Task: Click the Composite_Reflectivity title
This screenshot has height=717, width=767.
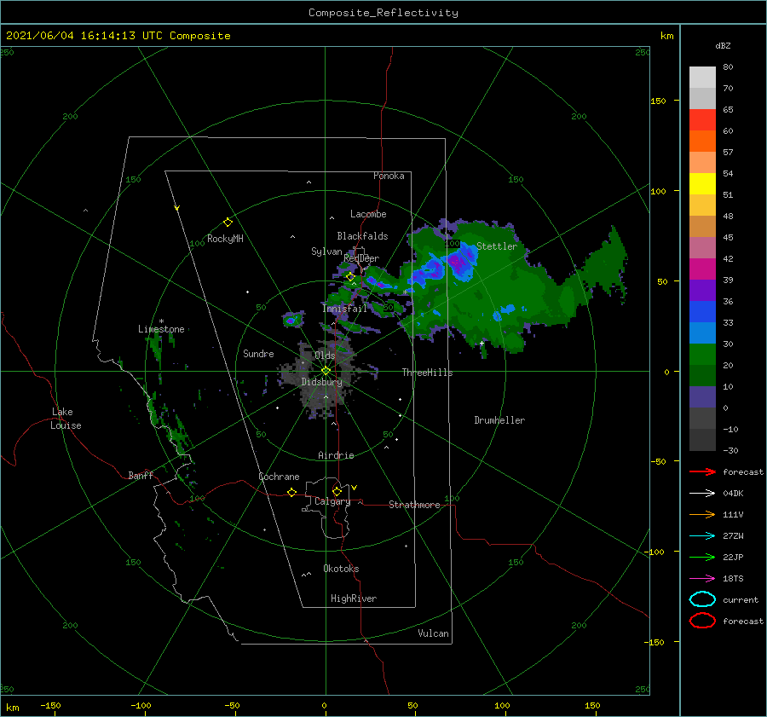Action: coord(383,13)
